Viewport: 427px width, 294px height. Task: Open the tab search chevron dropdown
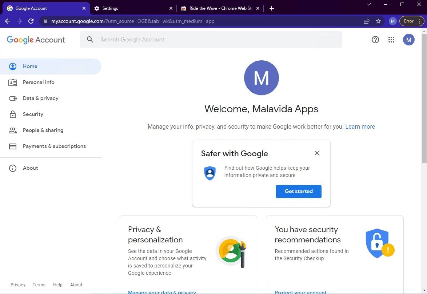(369, 4)
